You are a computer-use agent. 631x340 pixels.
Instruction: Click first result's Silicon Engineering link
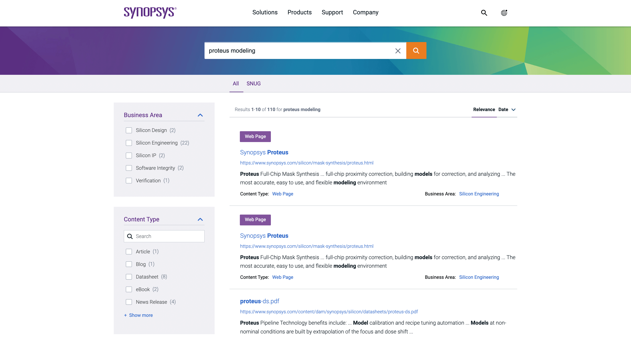click(x=479, y=194)
